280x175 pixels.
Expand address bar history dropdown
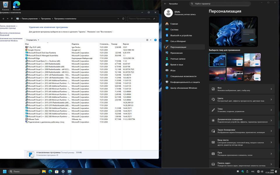pyautogui.click(x=118, y=19)
